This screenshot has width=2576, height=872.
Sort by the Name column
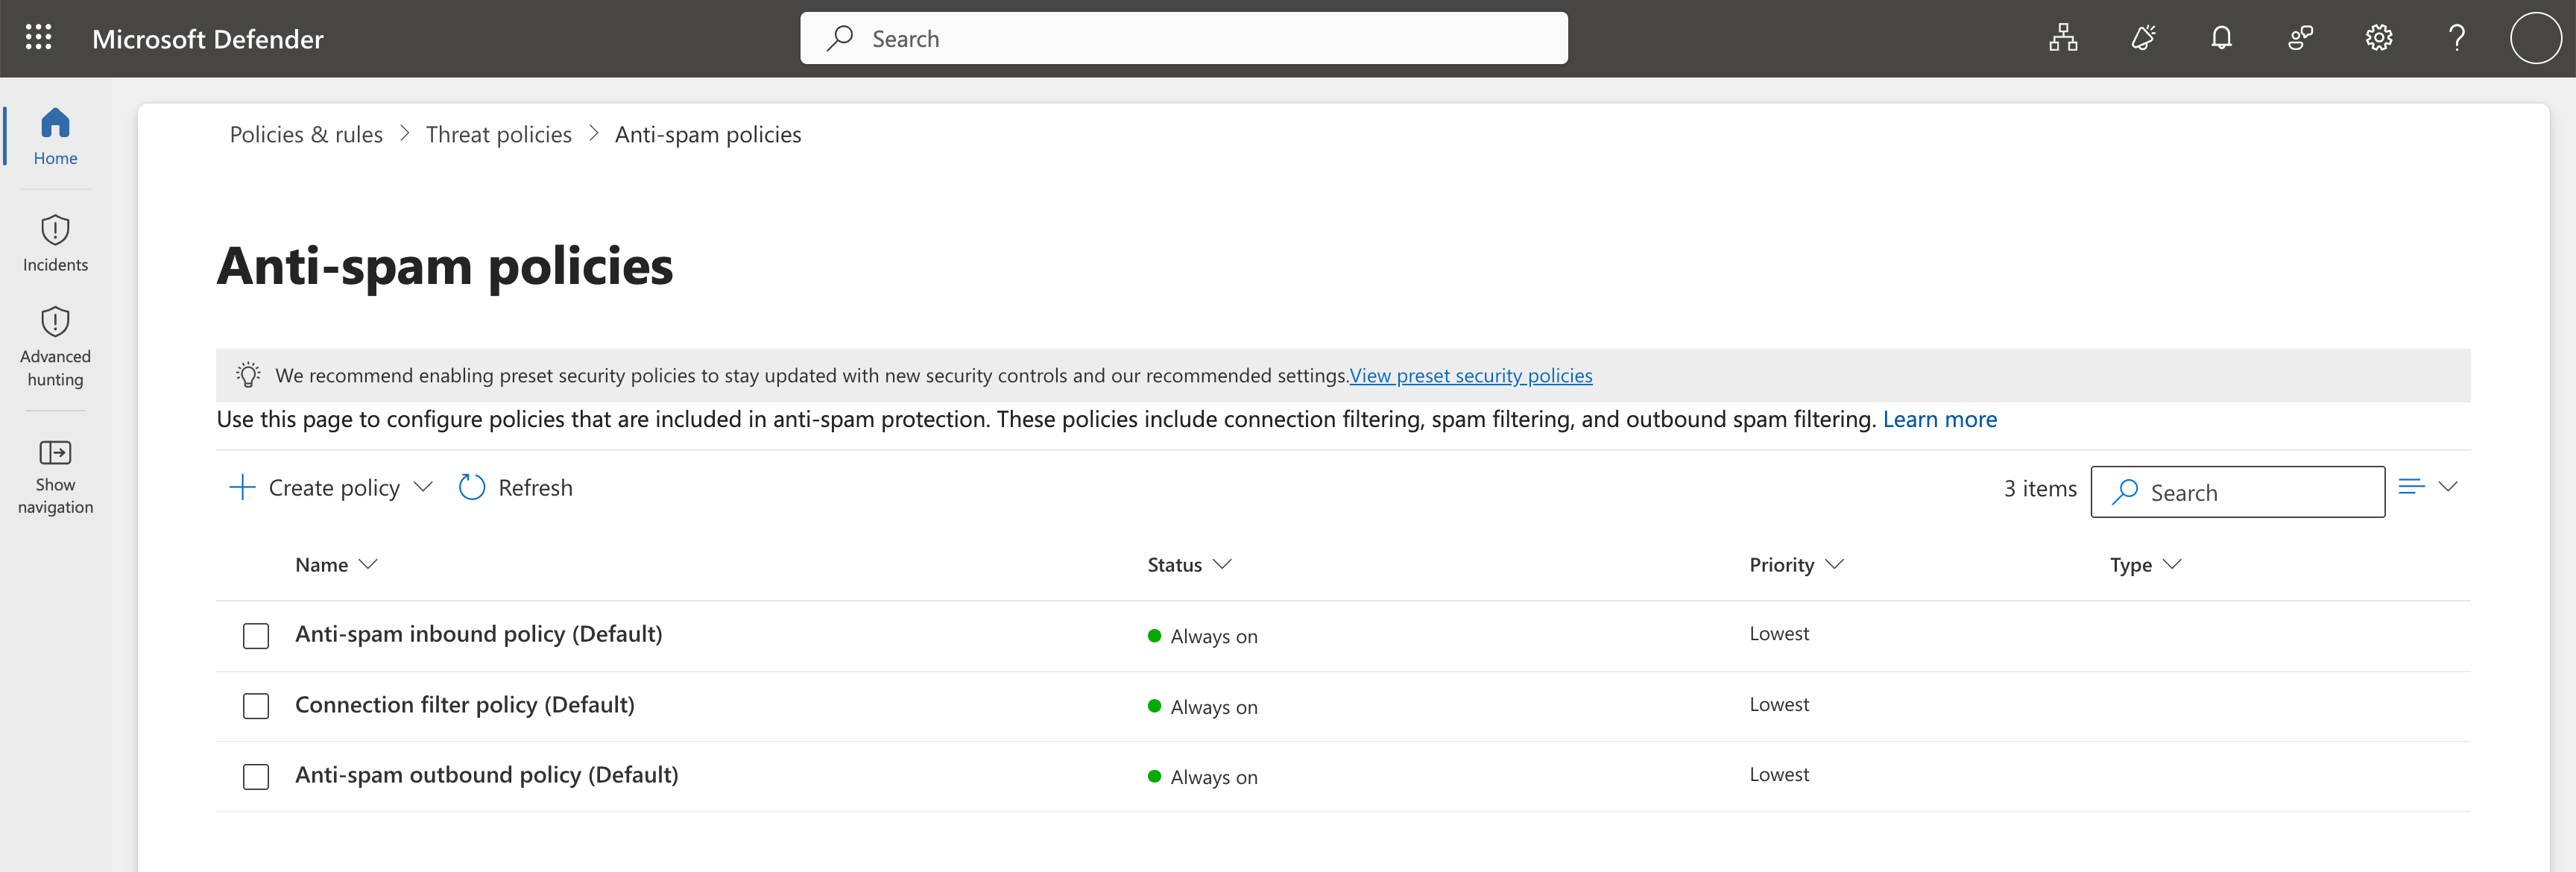pos(336,565)
